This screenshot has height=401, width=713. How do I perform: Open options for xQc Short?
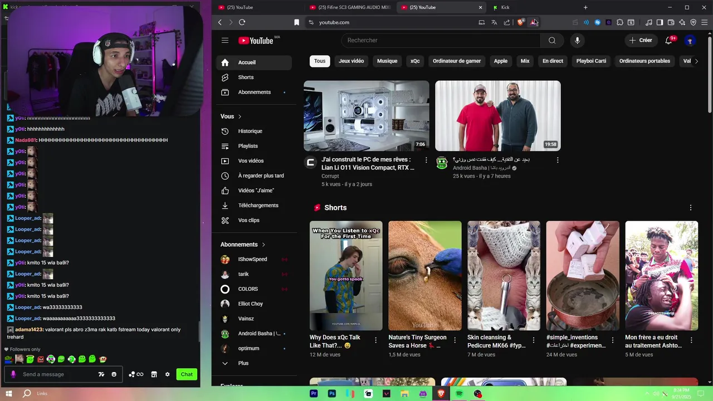click(376, 340)
